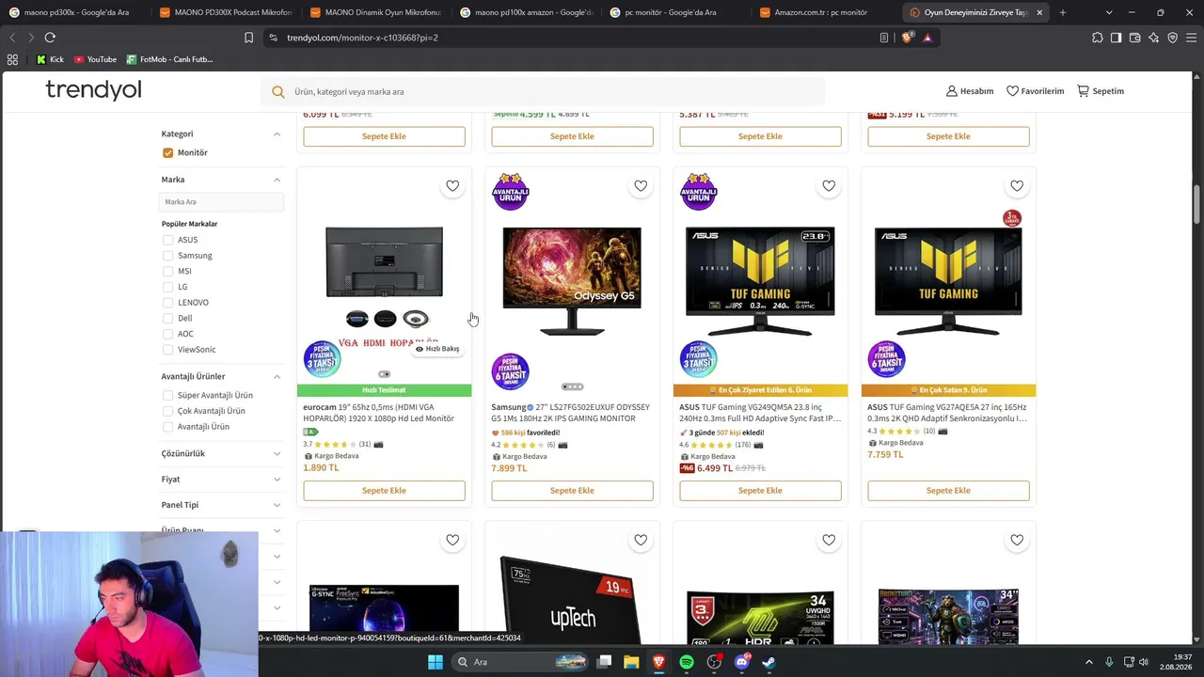Add eurocam 19" monitor to cart
The width and height of the screenshot is (1204, 677).
click(x=384, y=491)
